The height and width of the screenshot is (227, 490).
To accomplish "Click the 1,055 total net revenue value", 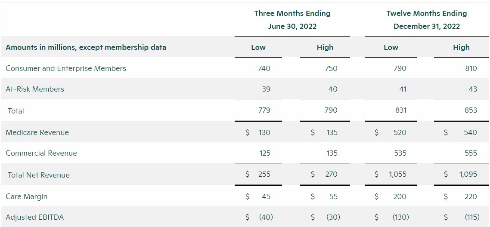I will pos(397,174).
